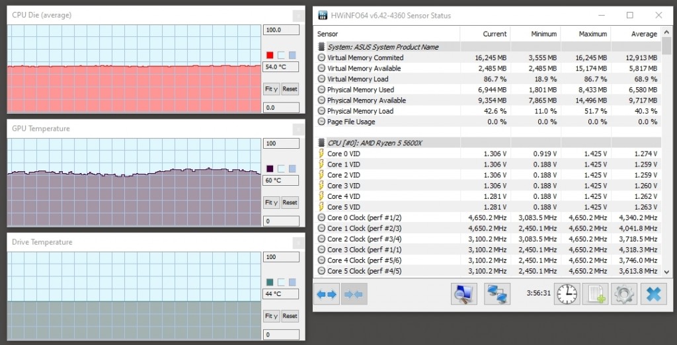The height and width of the screenshot is (345, 677).
Task: Close sensors with the blue X icon
Action: click(654, 295)
